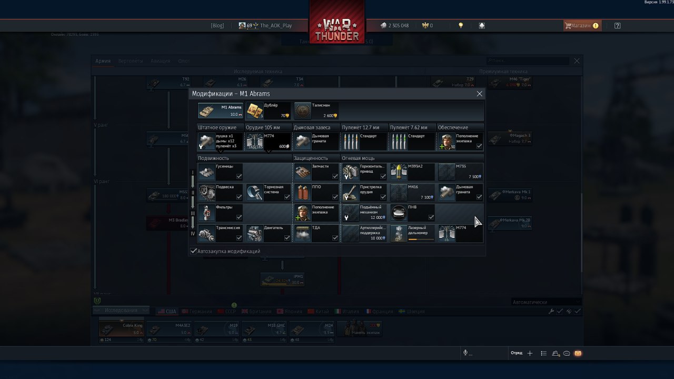Image resolution: width=674 pixels, height=379 pixels.
Task: Click the Лазерный дальномер research progress bar
Action: (x=421, y=239)
